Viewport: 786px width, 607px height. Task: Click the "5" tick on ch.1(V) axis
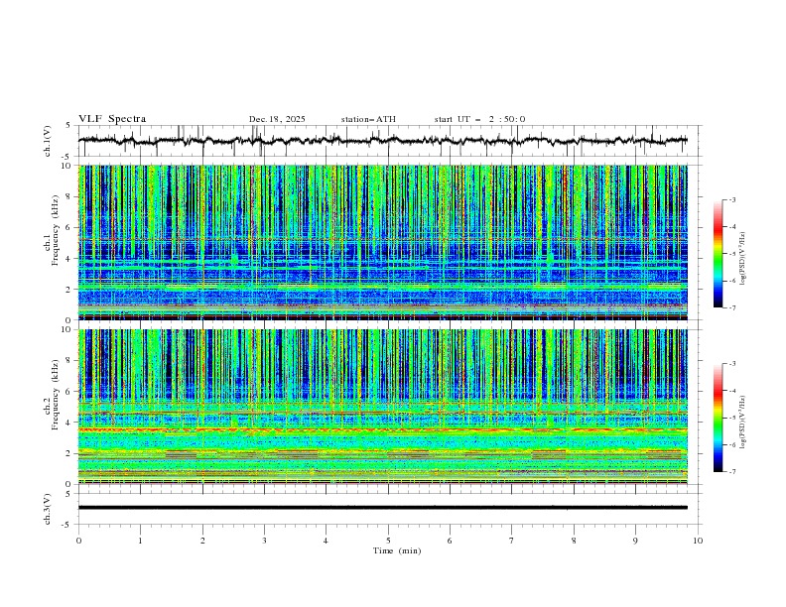(68, 126)
